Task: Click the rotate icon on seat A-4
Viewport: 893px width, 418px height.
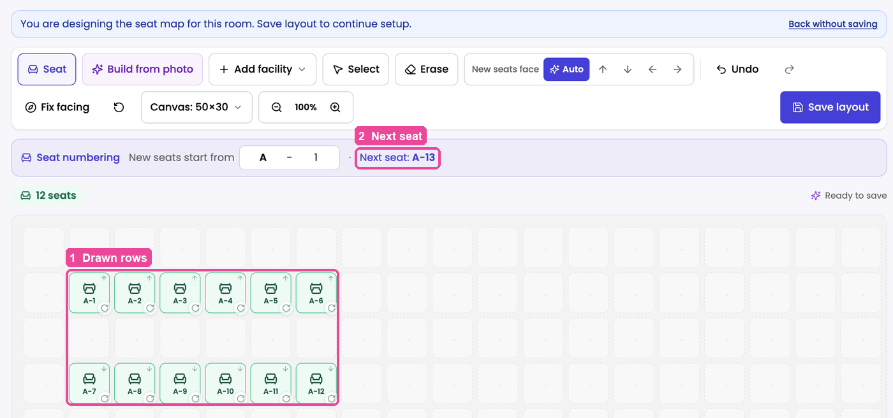Action: 240,308
